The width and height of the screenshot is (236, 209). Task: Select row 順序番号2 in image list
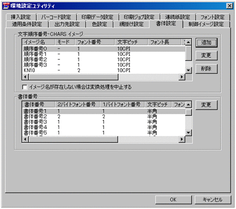pyautogui.click(x=104, y=60)
